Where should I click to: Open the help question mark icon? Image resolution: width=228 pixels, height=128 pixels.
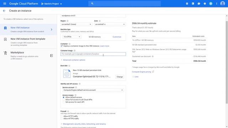click(205, 4)
